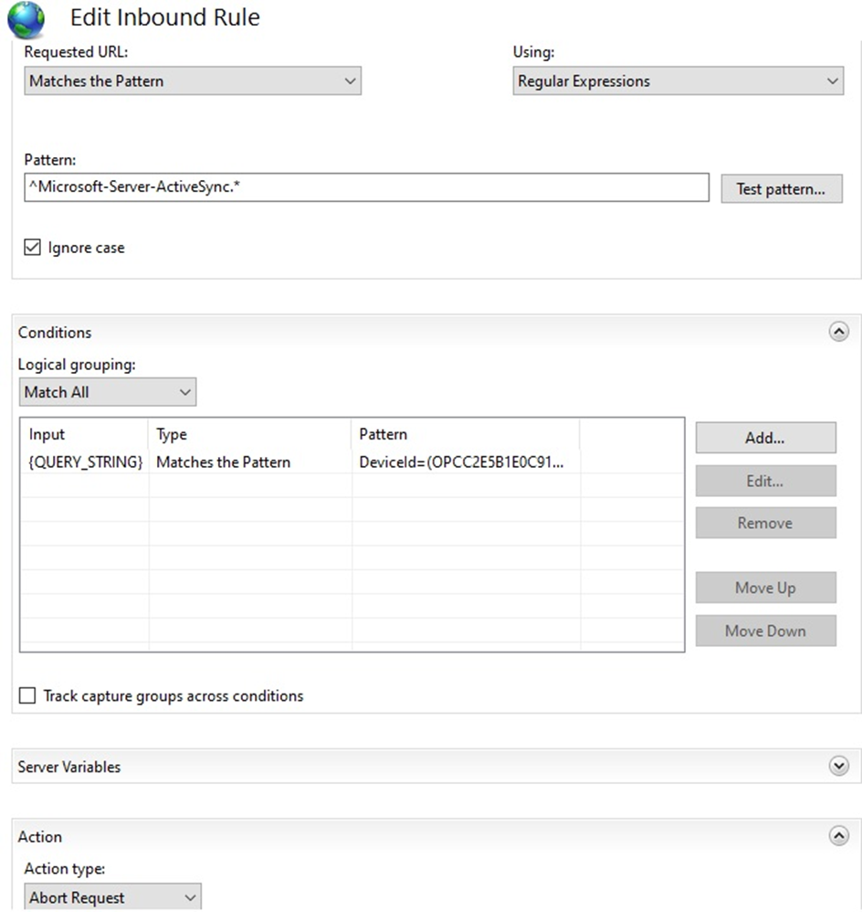862x912 pixels.
Task: Click the Matches the Pattern cell in conditions
Action: pyautogui.click(x=223, y=461)
